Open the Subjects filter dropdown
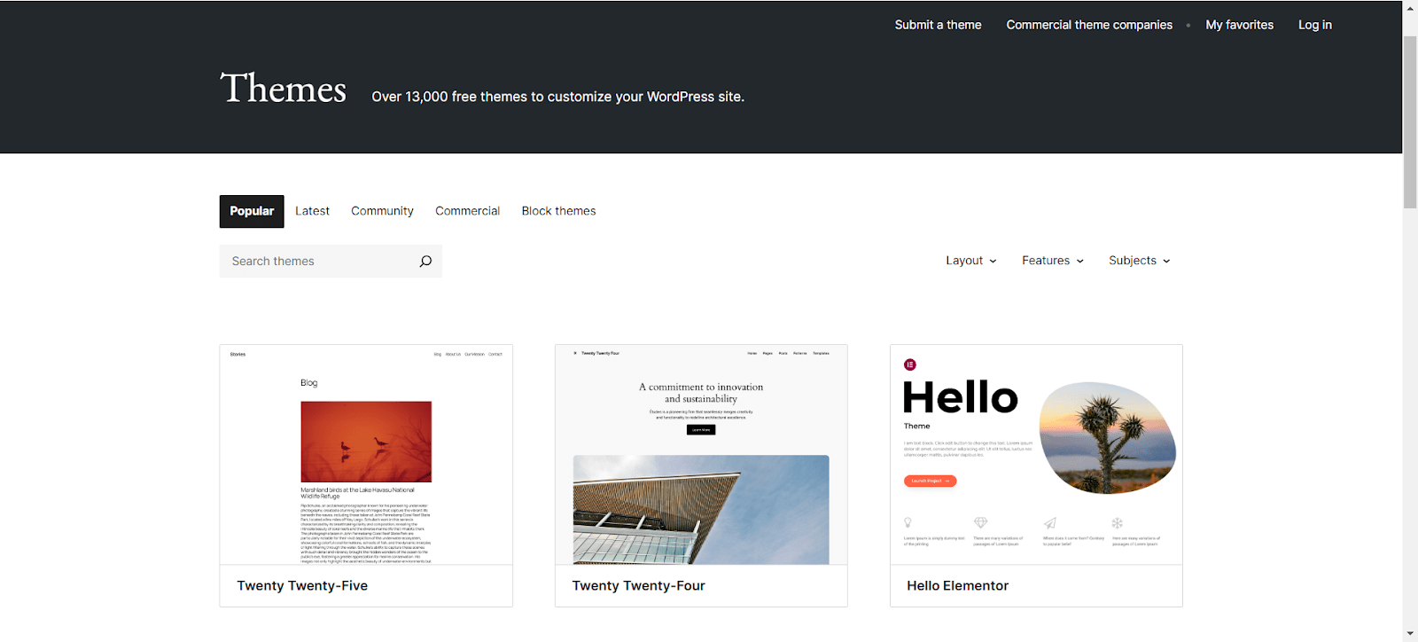 (1140, 261)
